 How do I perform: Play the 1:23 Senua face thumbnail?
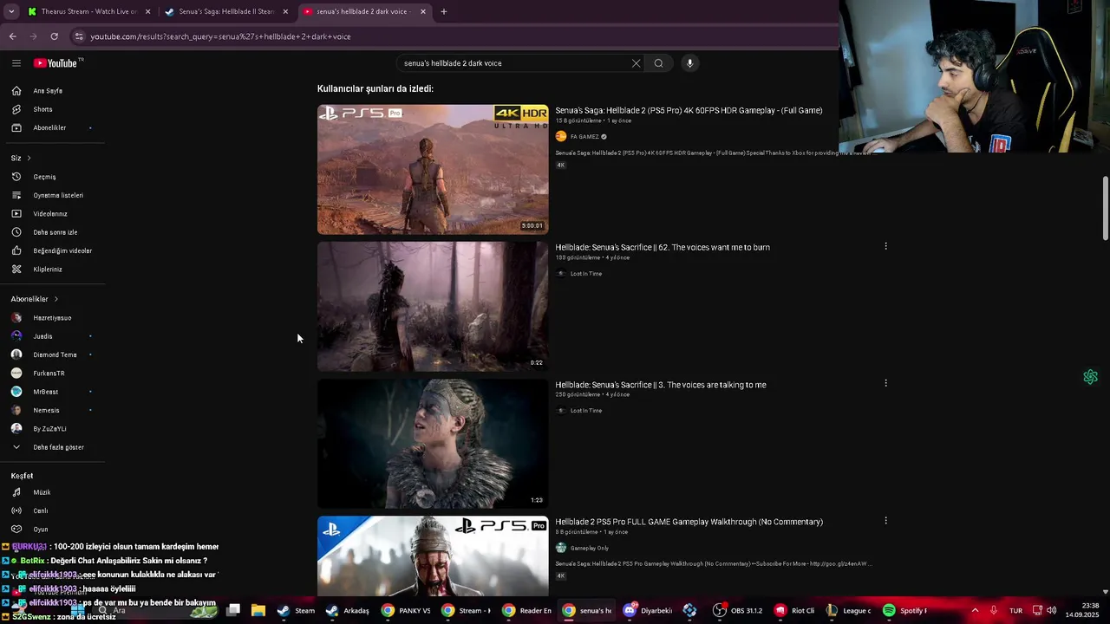point(433,444)
